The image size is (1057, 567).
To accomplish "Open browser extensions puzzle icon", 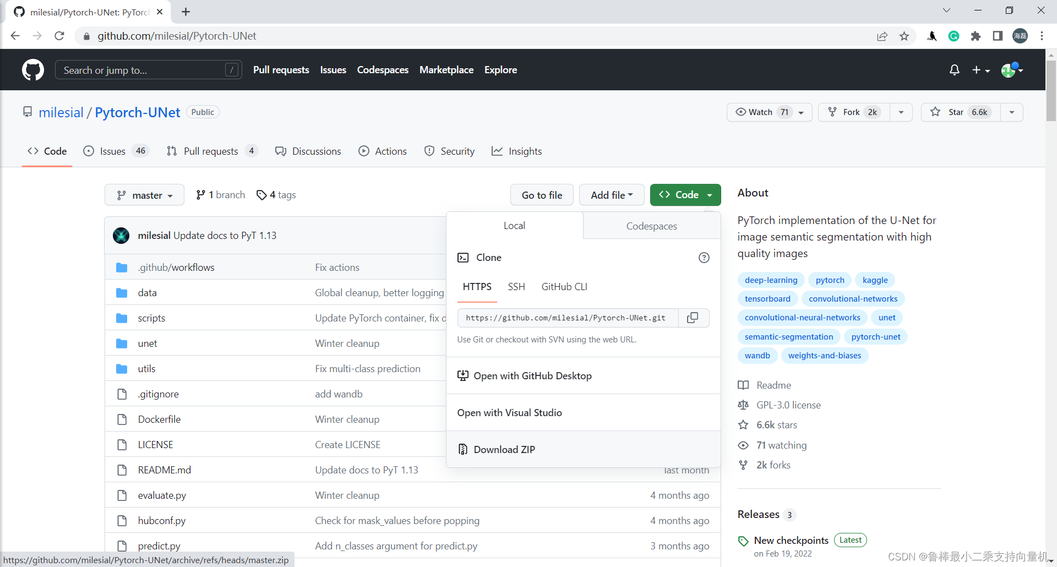I will pyautogui.click(x=976, y=36).
